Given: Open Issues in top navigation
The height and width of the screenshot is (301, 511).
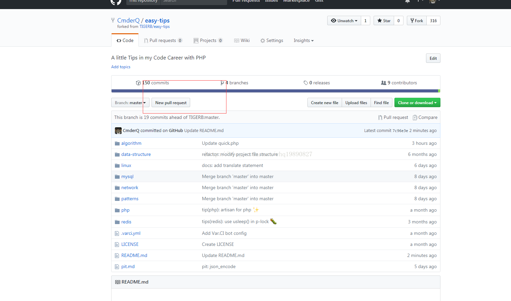Looking at the screenshot, I should click(271, 1).
